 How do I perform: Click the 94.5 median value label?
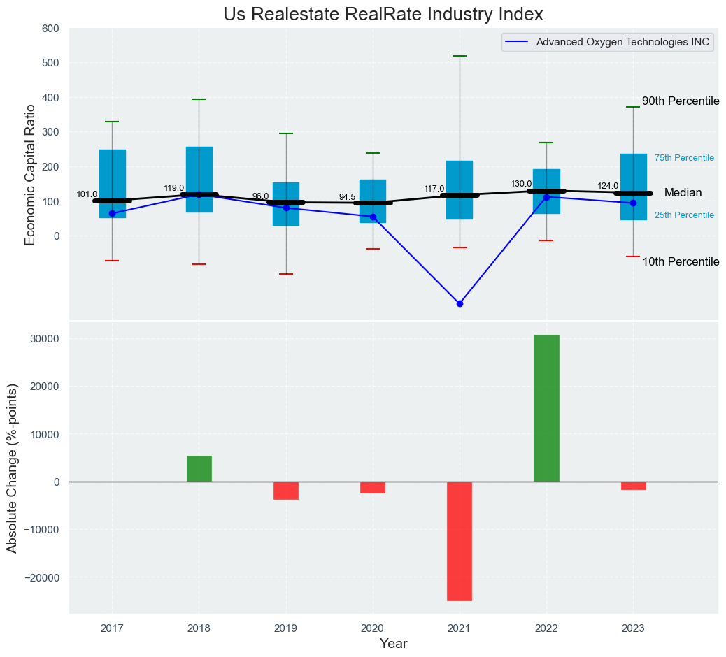coord(348,198)
